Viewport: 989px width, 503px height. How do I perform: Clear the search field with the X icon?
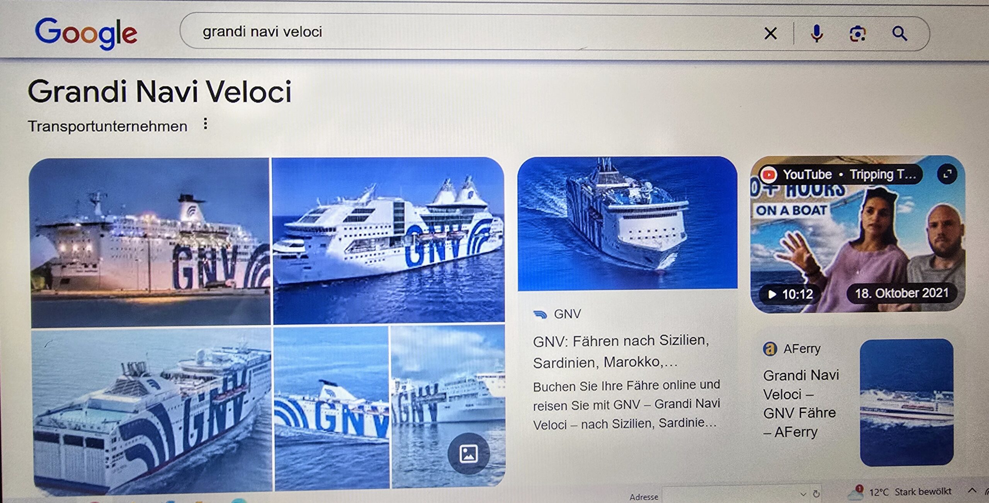770,34
